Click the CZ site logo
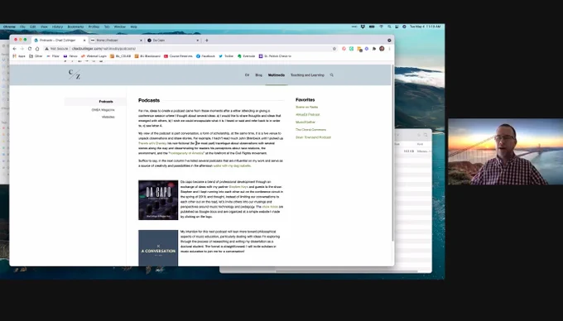Image resolution: width=563 pixels, height=321 pixels. click(75, 74)
